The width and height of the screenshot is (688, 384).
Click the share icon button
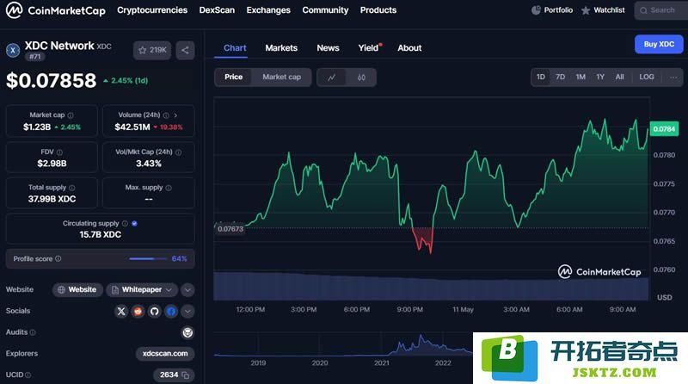coord(185,50)
